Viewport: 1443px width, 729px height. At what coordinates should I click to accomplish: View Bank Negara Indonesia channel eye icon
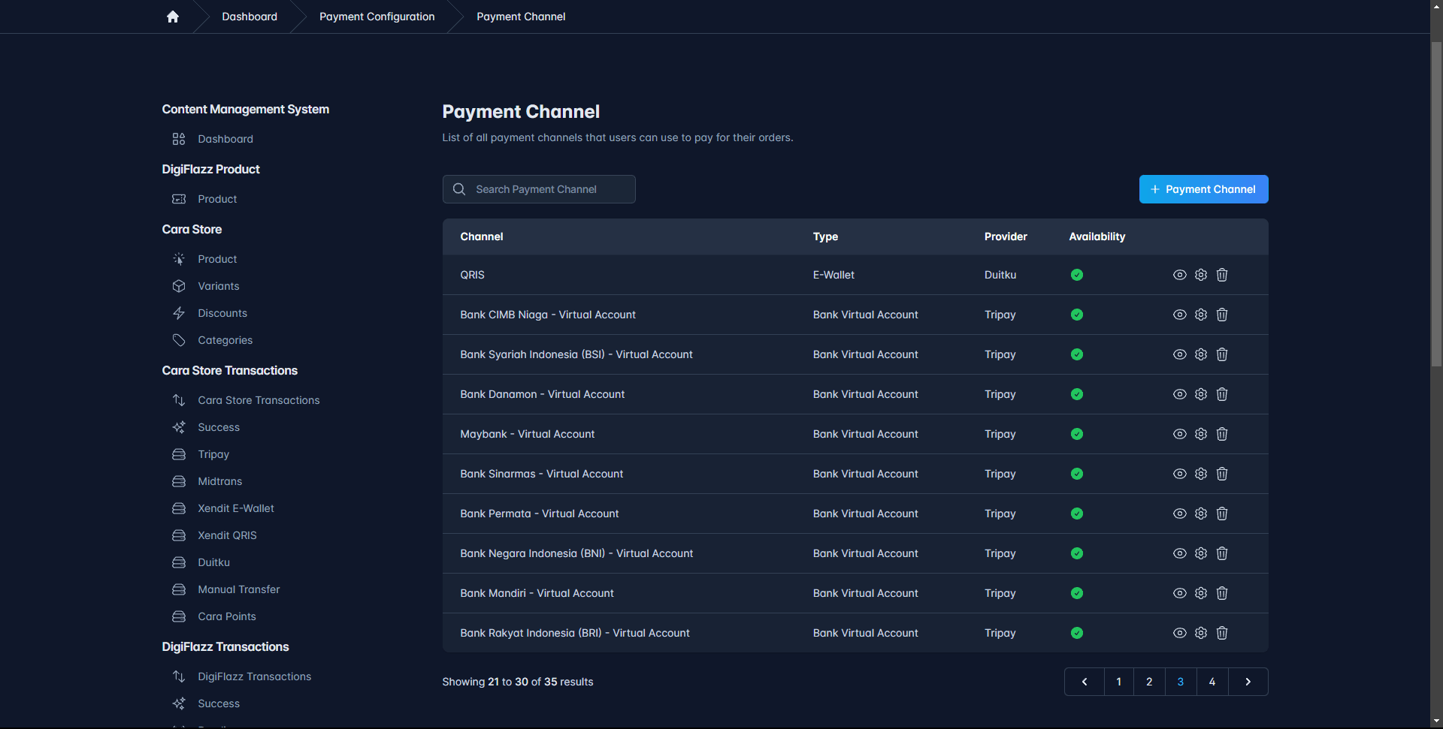click(1180, 553)
